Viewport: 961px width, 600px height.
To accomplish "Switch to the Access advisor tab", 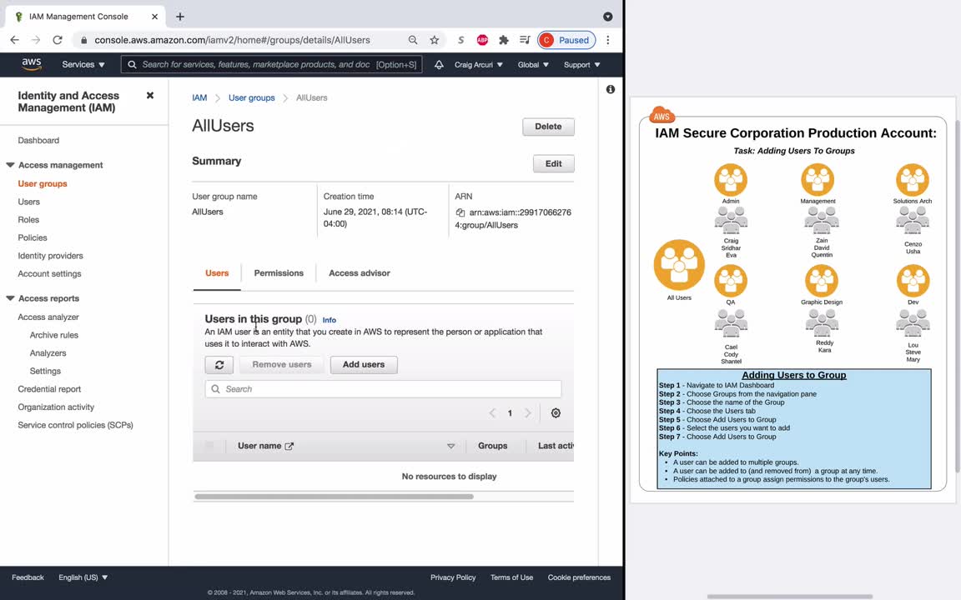I will pos(360,273).
